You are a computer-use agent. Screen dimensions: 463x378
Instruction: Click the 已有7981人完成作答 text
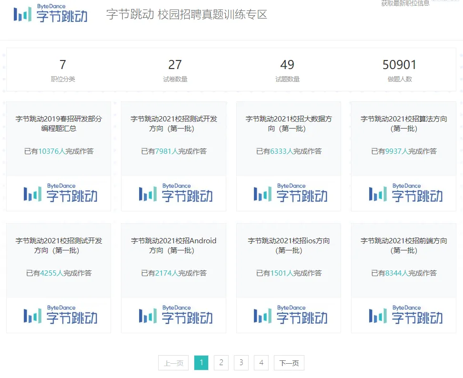[x=173, y=151]
